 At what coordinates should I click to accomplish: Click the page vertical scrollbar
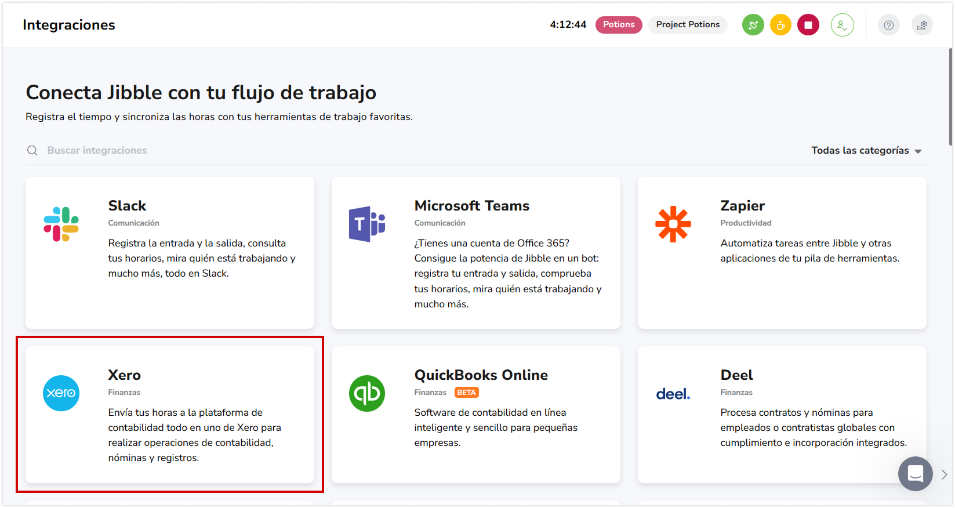pyautogui.click(x=950, y=97)
